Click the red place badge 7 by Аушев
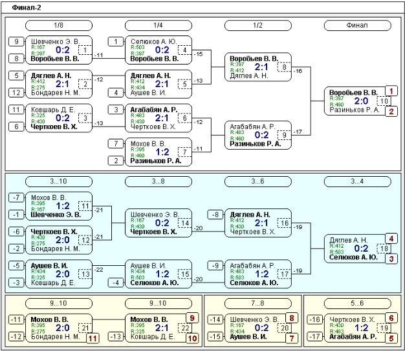The width and height of the screenshot is (405, 351). click(x=292, y=338)
